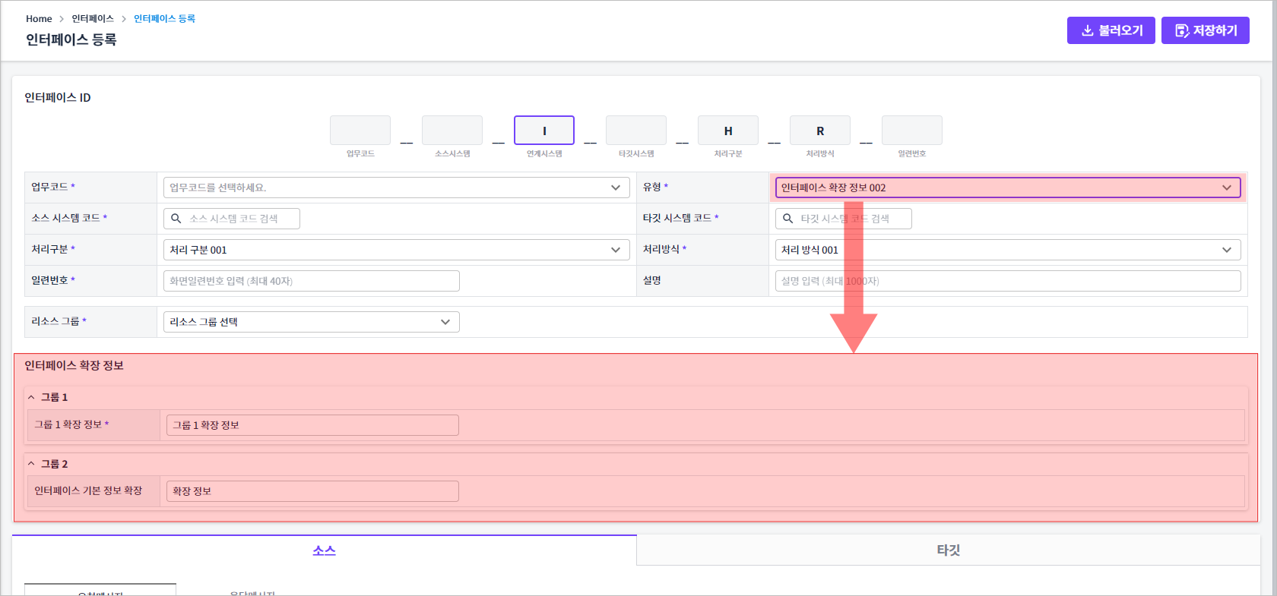Click the page title 인터페이스 등록
1277x596 pixels.
tap(71, 40)
